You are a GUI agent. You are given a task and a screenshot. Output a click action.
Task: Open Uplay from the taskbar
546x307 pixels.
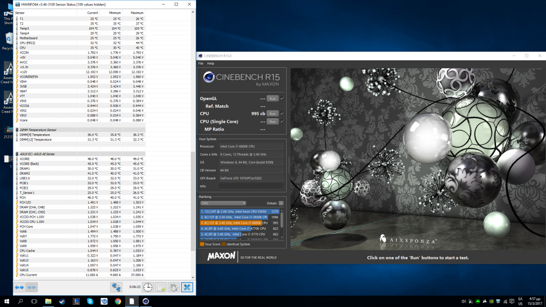(104, 301)
